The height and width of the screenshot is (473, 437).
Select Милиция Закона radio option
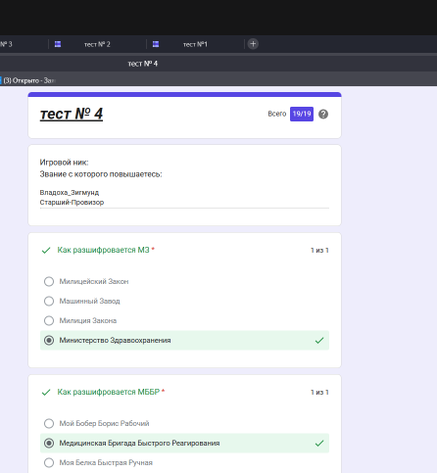[x=49, y=320]
